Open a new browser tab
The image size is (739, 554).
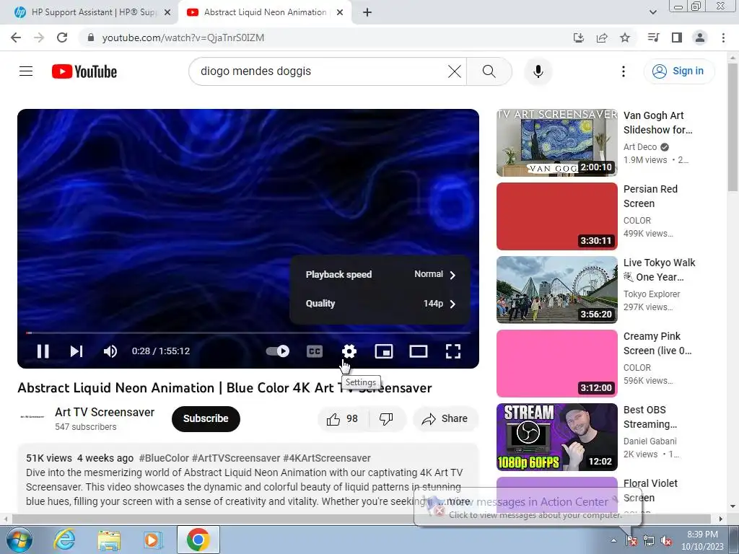click(x=367, y=13)
